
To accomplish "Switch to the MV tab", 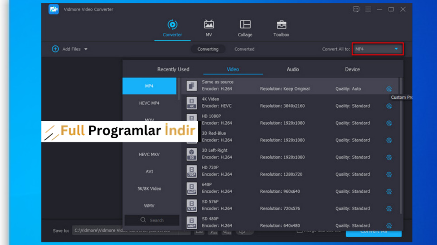I will click(x=209, y=28).
